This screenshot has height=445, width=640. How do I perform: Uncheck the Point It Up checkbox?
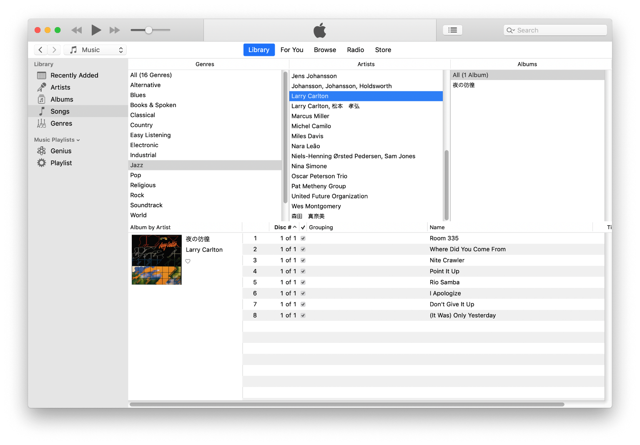coord(303,271)
